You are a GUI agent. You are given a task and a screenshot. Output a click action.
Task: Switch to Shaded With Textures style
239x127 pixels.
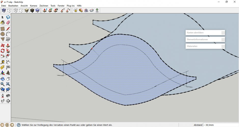tap(32, 10)
